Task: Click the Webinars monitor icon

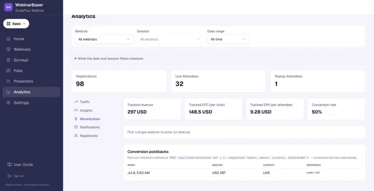Action: tap(8, 49)
